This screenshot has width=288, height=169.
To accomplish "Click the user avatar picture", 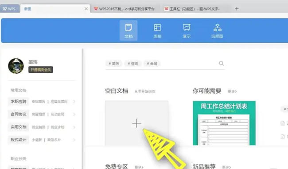I will pyautogui.click(x=16, y=66).
